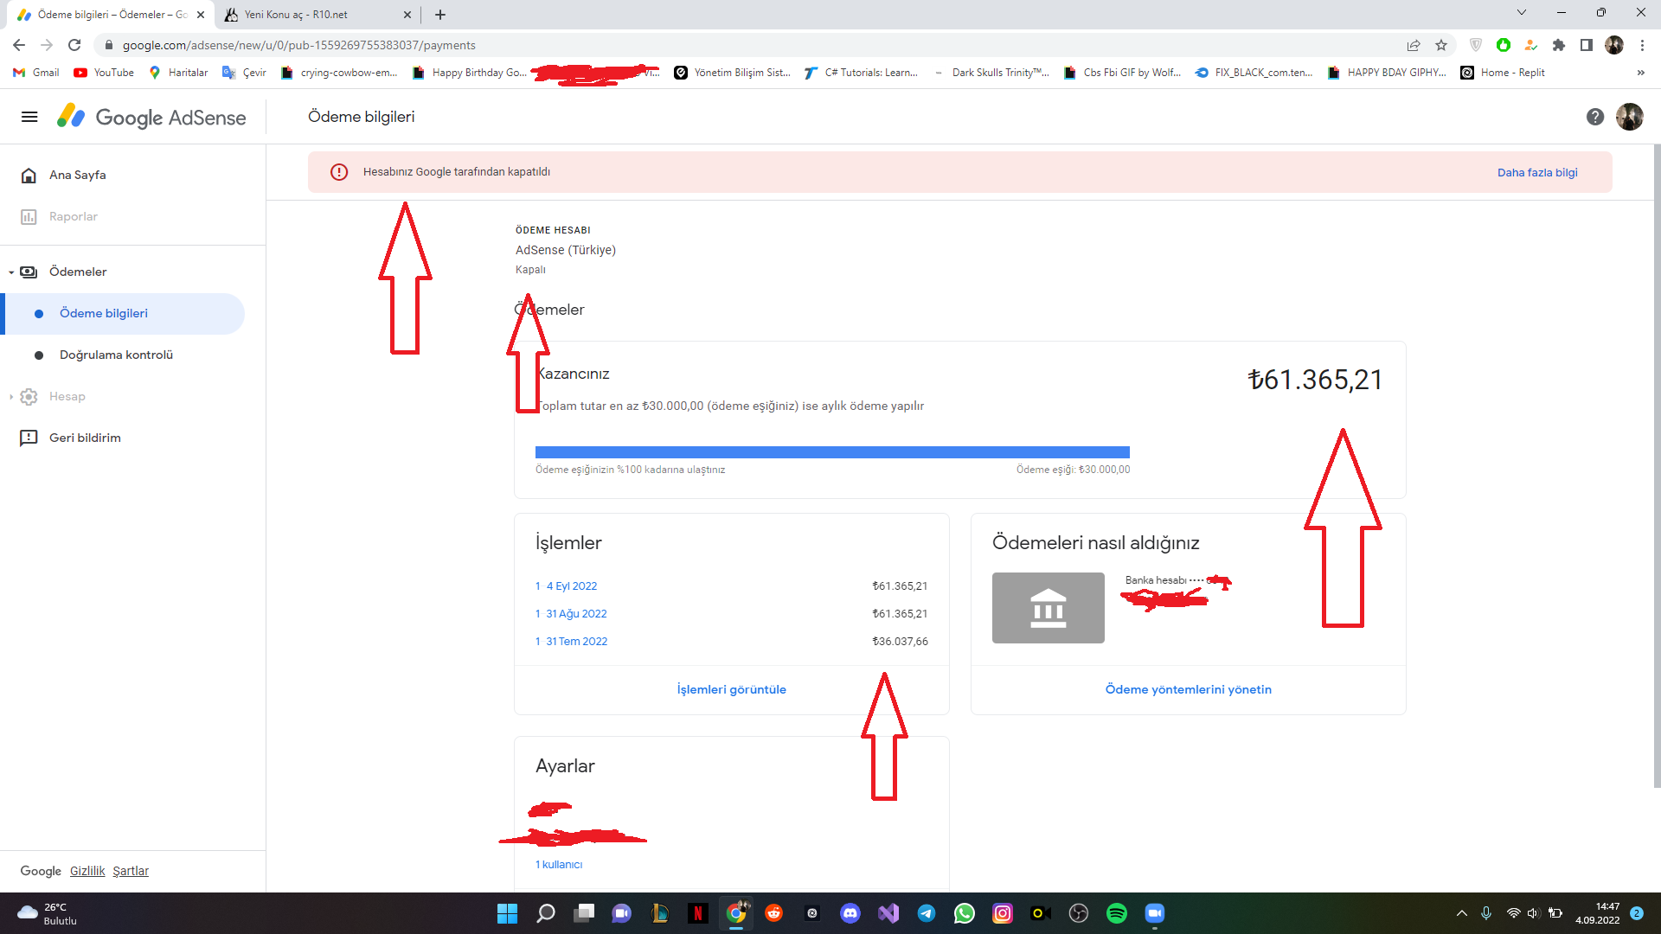
Task: Open Reddit from the taskbar
Action: coord(774,913)
